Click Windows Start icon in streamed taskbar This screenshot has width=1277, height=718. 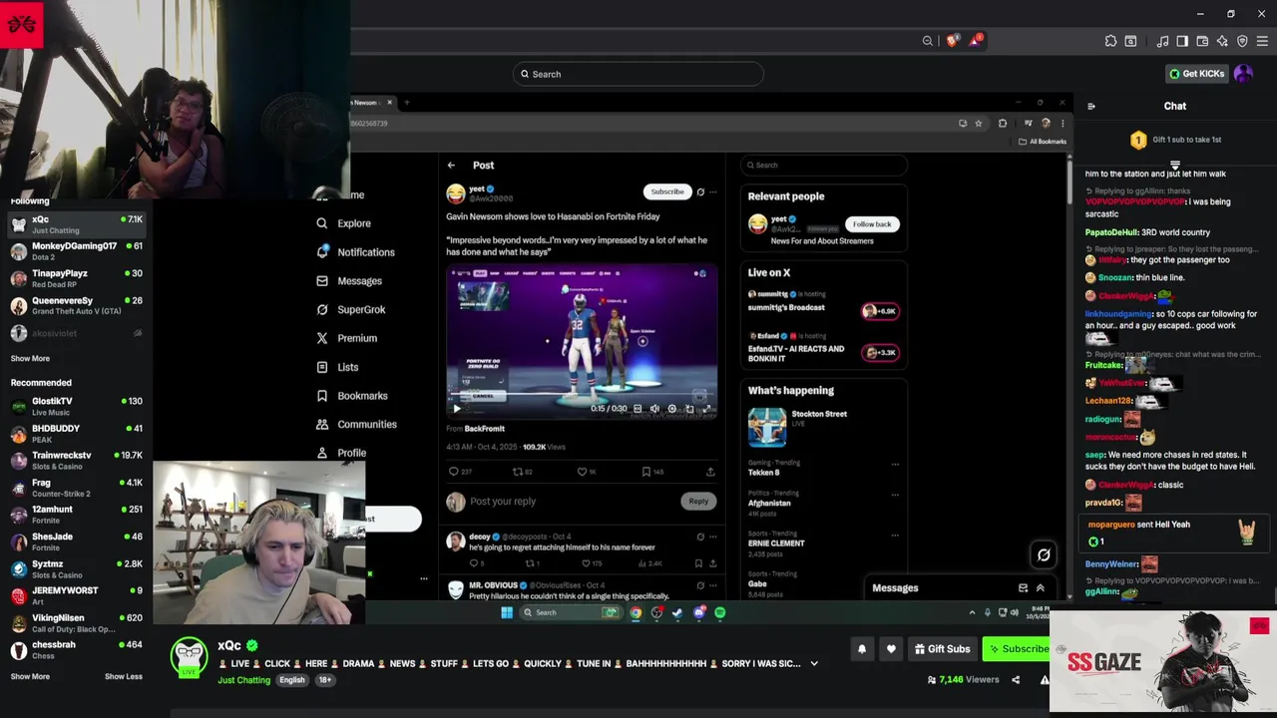[507, 612]
